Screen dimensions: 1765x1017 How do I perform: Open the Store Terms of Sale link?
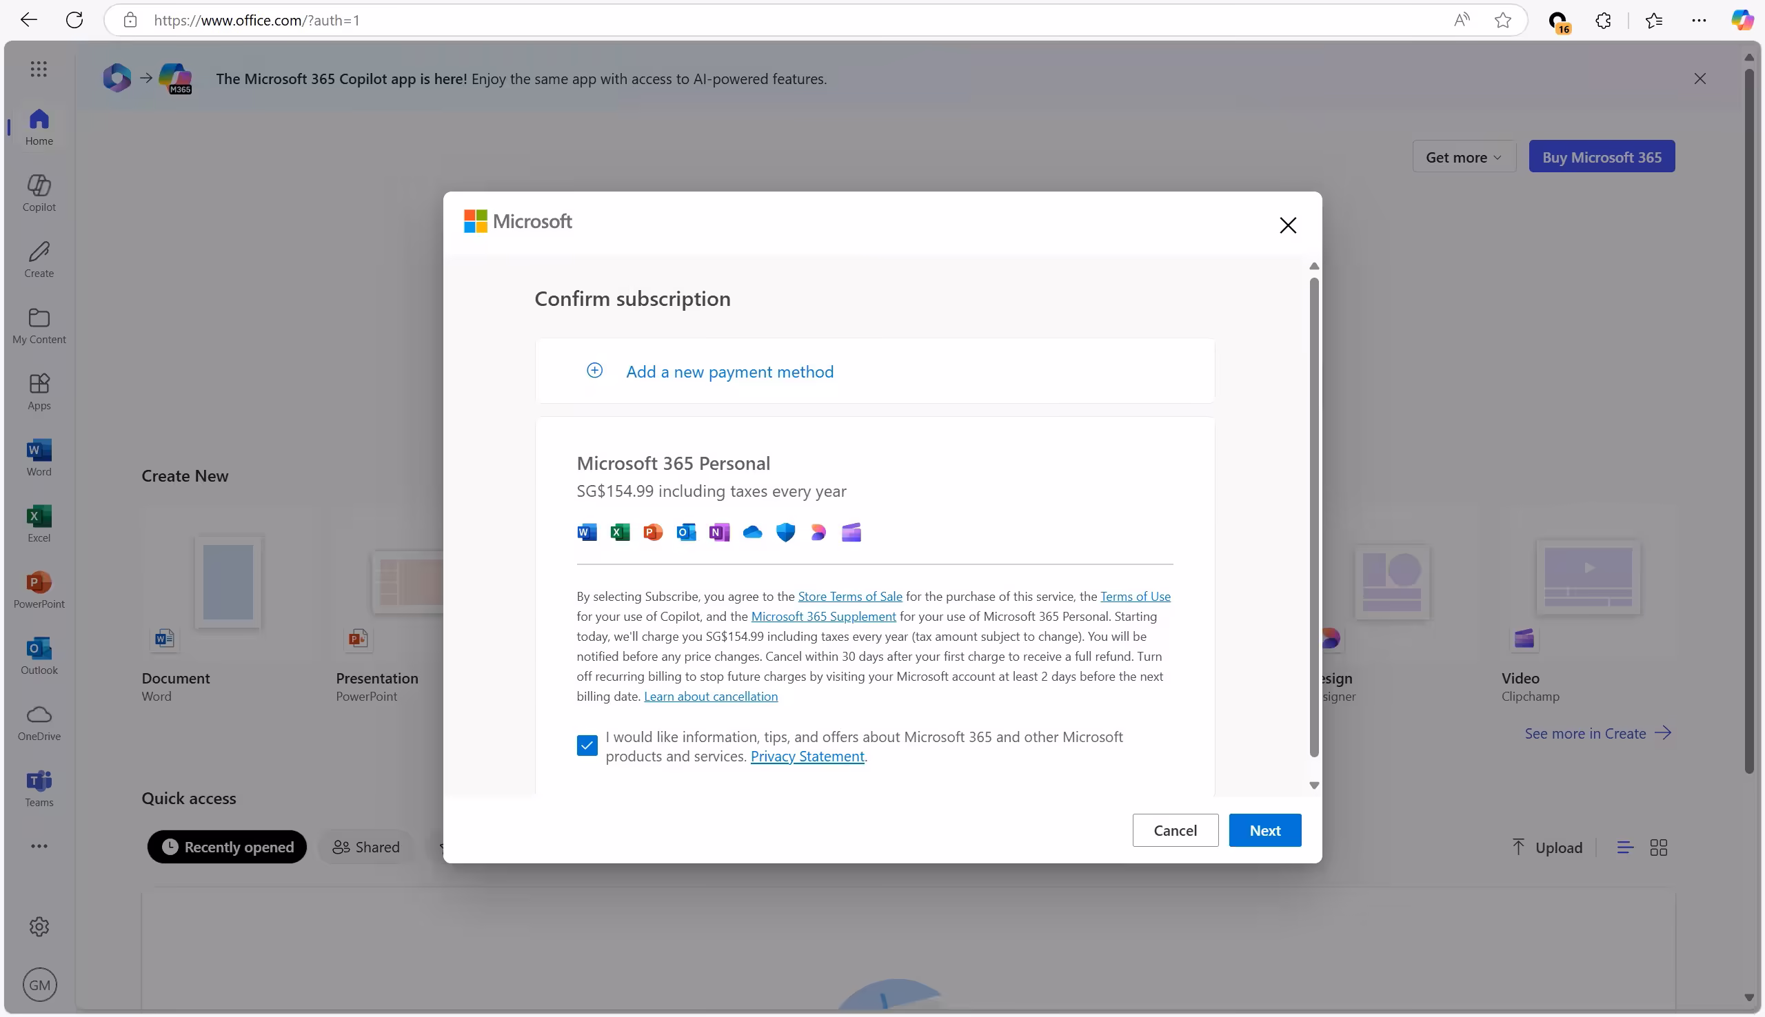pos(849,596)
